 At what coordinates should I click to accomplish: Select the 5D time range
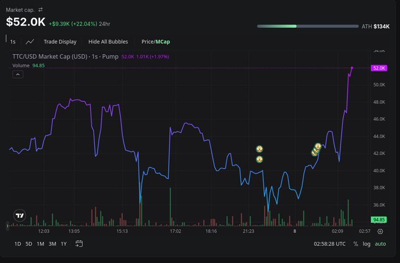[29, 244]
